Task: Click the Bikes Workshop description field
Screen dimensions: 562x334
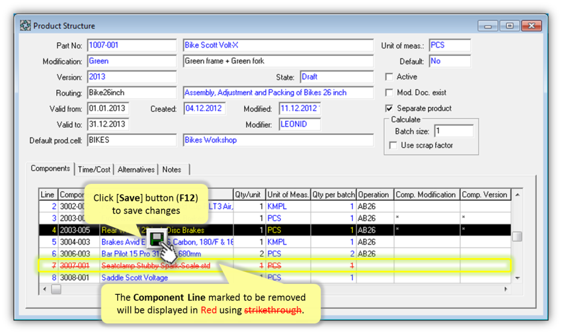Action: (278, 140)
